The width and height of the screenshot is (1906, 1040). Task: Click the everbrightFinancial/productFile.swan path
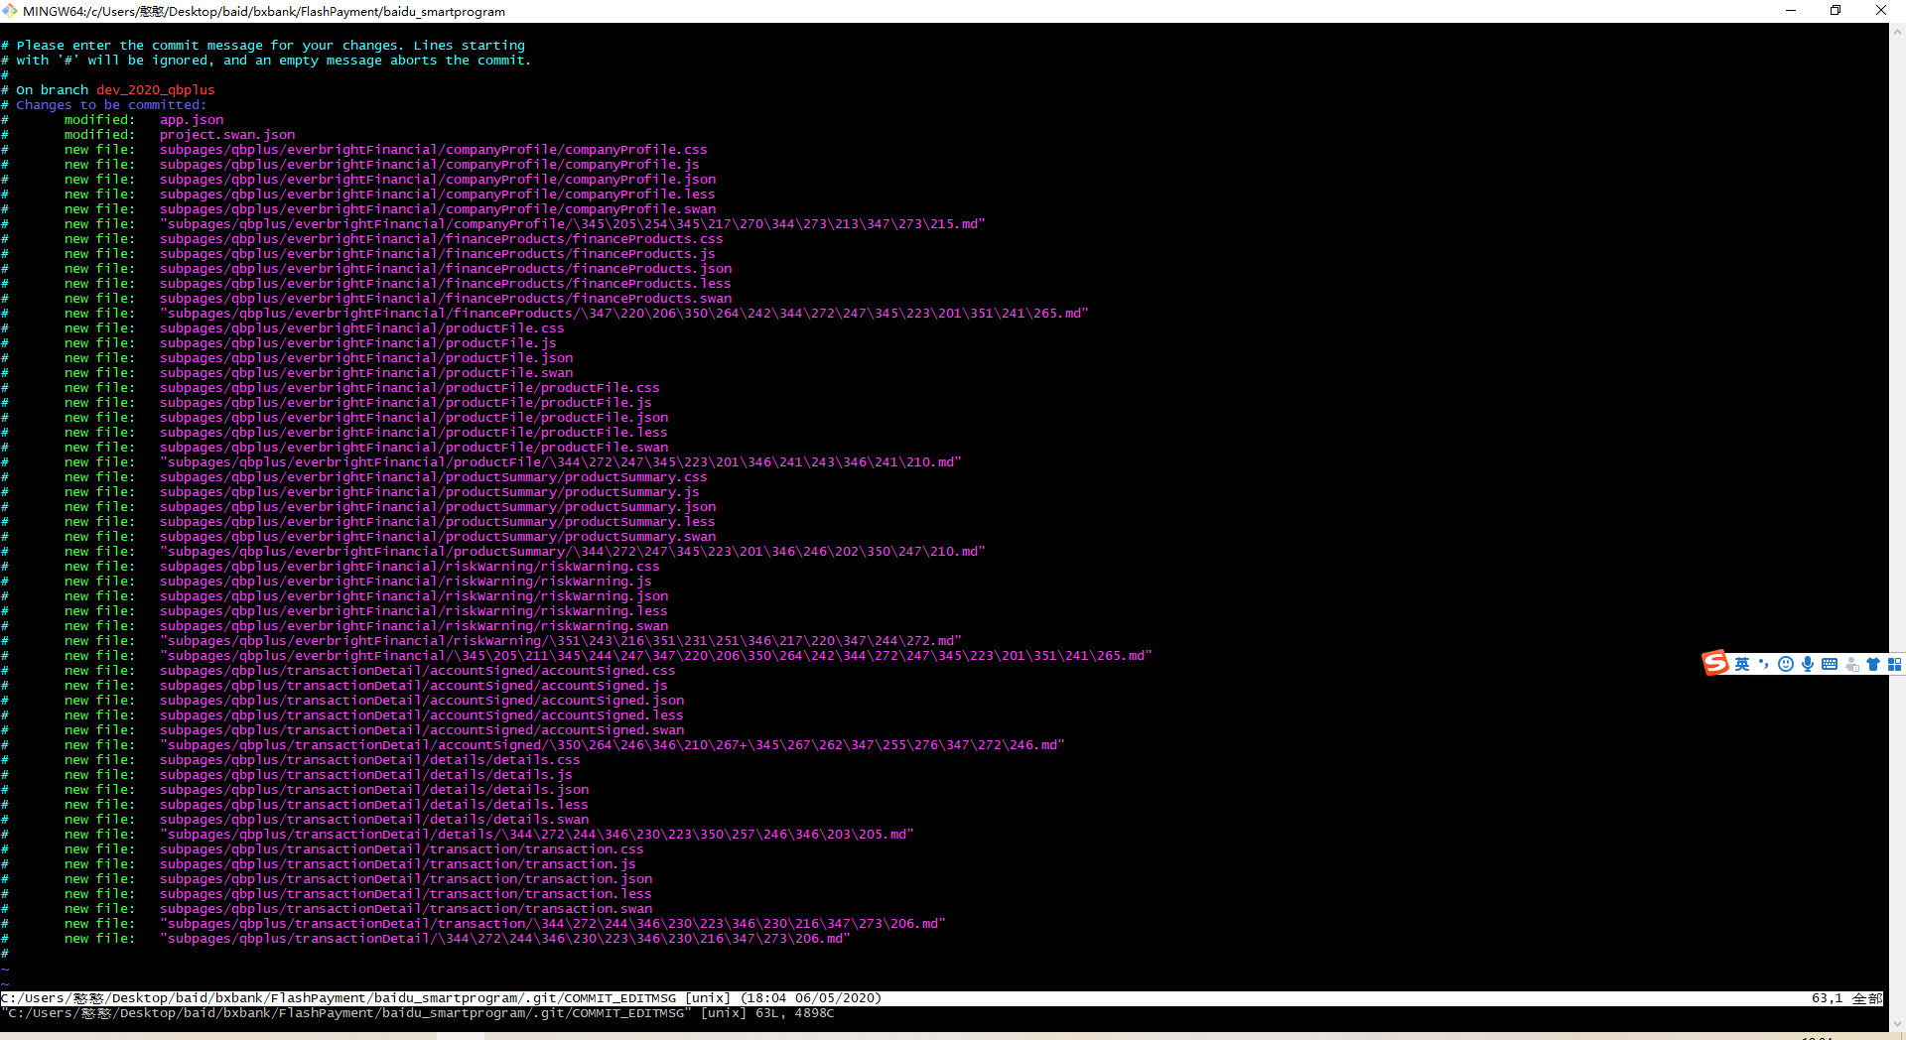pyautogui.click(x=366, y=373)
